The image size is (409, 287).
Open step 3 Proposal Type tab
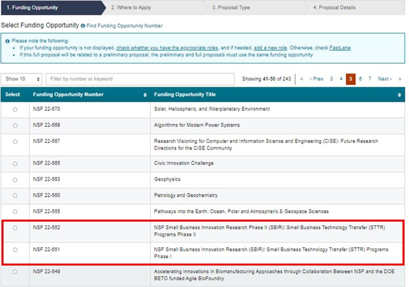tap(231, 8)
